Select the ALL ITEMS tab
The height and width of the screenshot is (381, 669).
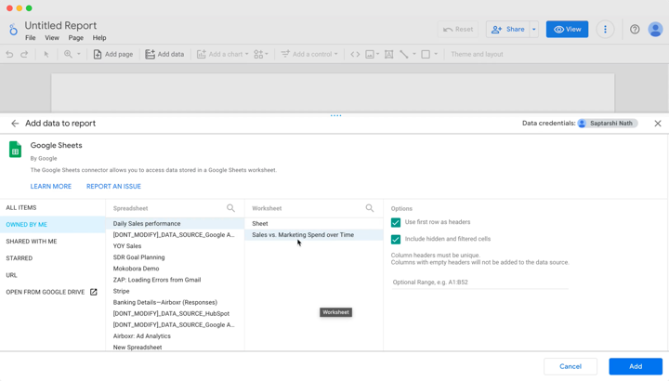coord(52,208)
